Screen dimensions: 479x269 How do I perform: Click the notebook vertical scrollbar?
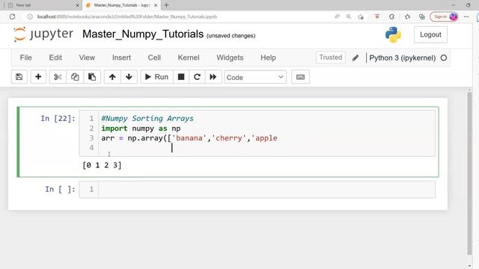469,173
